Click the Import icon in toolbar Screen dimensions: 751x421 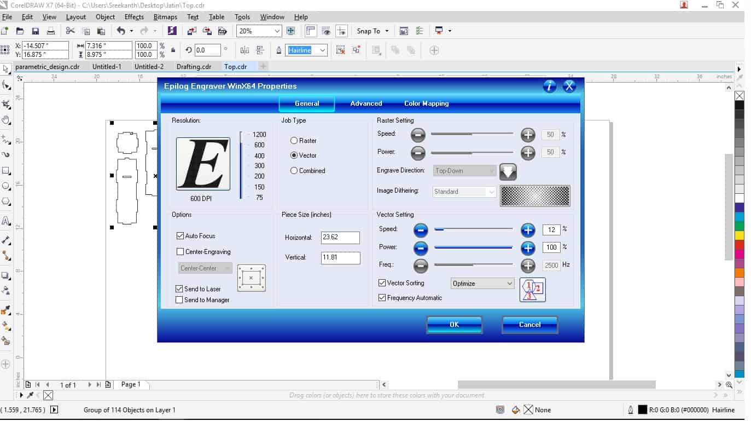coord(192,31)
